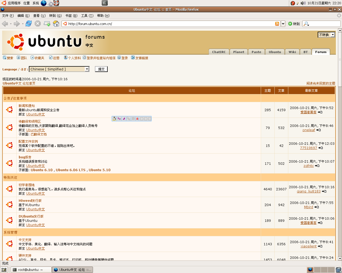Open the forward button history dropdown arrow

pos(23,24)
